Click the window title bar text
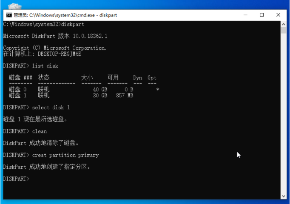Screen dimensions: 290x204 click(65, 15)
